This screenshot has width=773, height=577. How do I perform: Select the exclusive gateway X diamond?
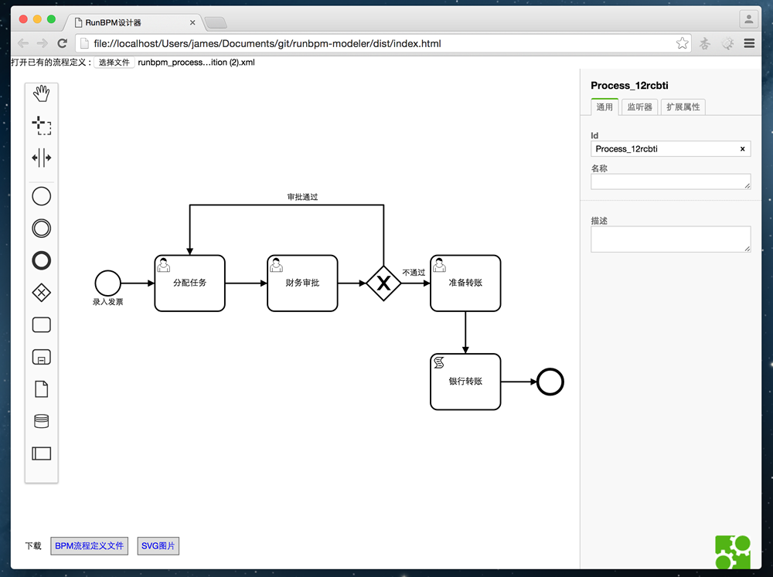pos(383,283)
